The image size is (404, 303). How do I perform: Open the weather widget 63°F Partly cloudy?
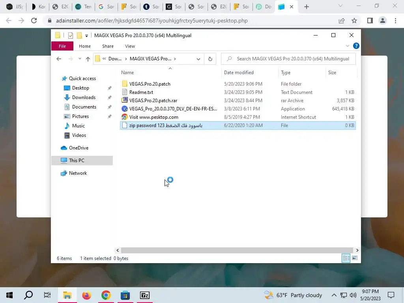pos(293,295)
